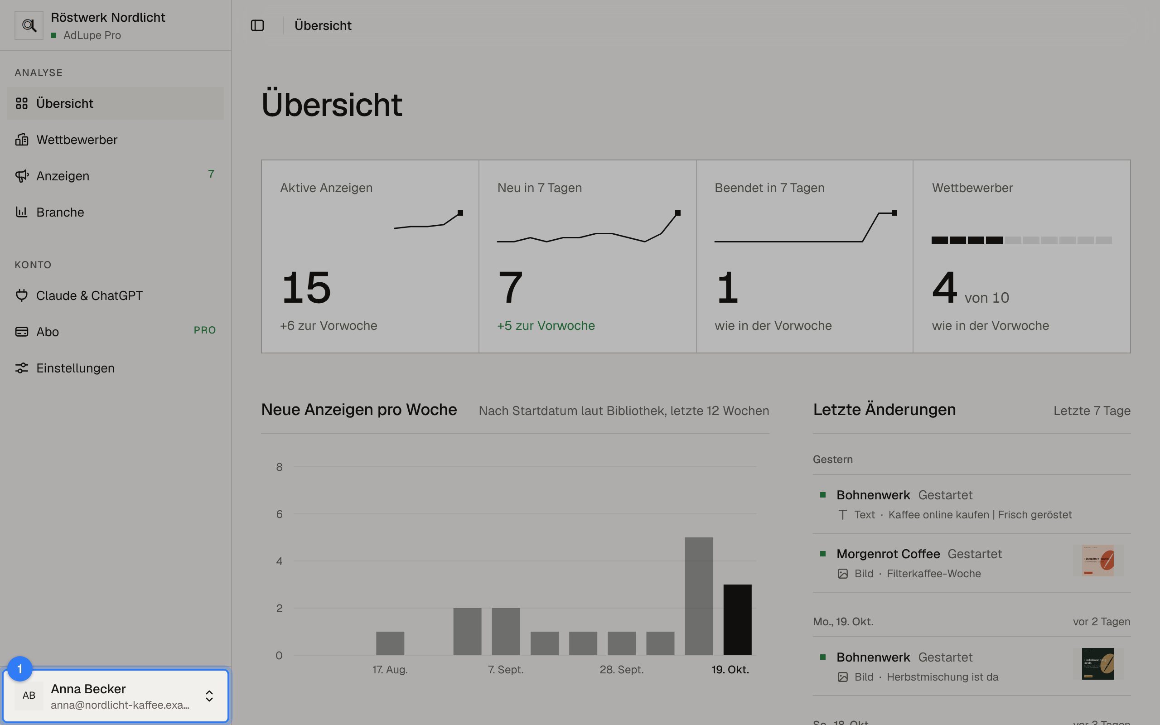
Task: Click the '17. Aug.' axis label
Action: click(x=390, y=669)
